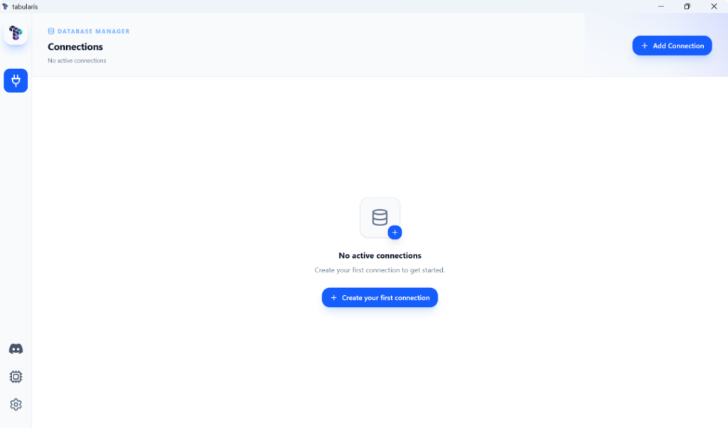
Task: Click the Connections page heading
Action: pos(75,47)
